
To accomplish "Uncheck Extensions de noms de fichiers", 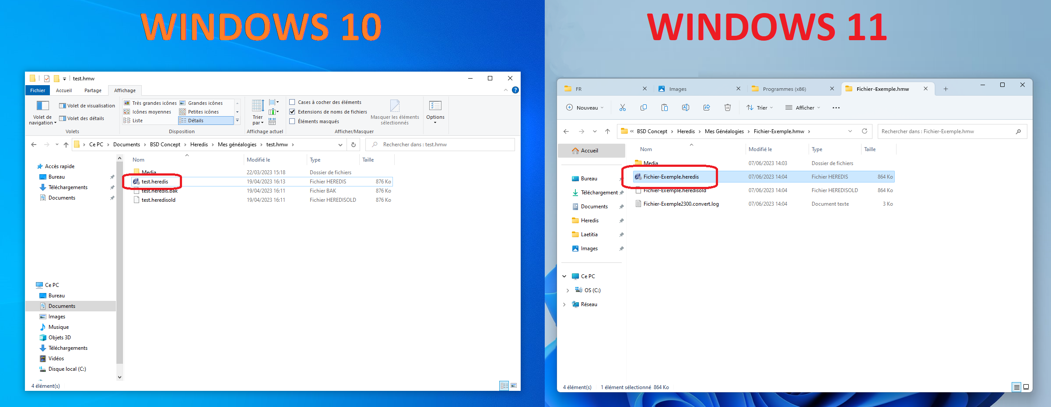I will point(292,112).
